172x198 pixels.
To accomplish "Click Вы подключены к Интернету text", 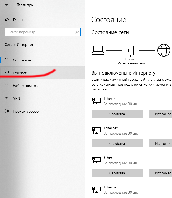I will pyautogui.click(x=123, y=73).
